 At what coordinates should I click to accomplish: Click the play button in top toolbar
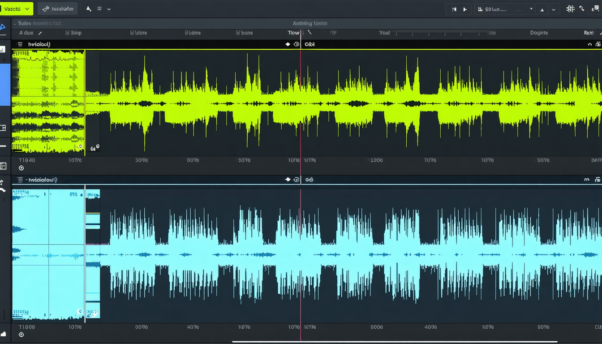coord(465,9)
